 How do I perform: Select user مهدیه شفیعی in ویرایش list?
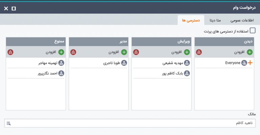pyautogui.click(x=161, y=63)
